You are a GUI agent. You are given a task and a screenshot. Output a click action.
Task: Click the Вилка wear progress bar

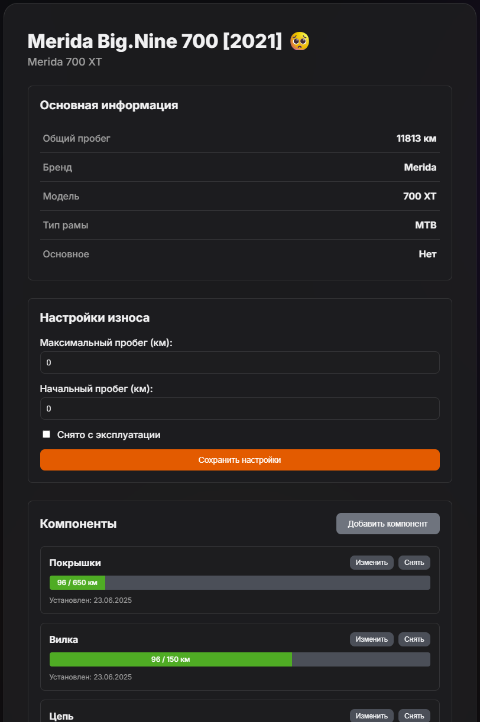point(239,659)
